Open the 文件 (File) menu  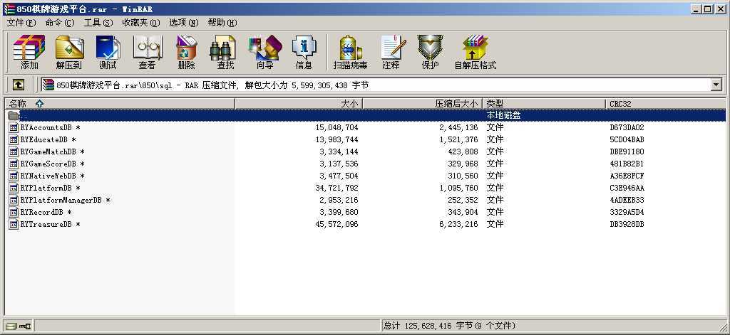(x=21, y=23)
